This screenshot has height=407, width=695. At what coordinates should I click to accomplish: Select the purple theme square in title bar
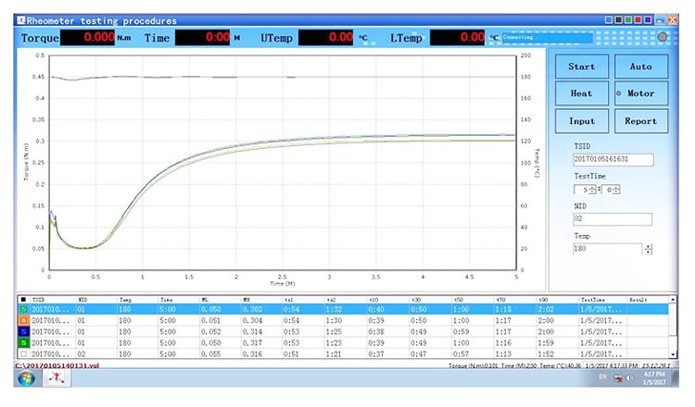[648, 20]
